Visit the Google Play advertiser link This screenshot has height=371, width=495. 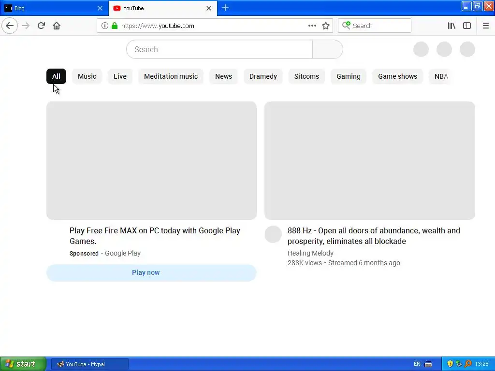(x=123, y=253)
